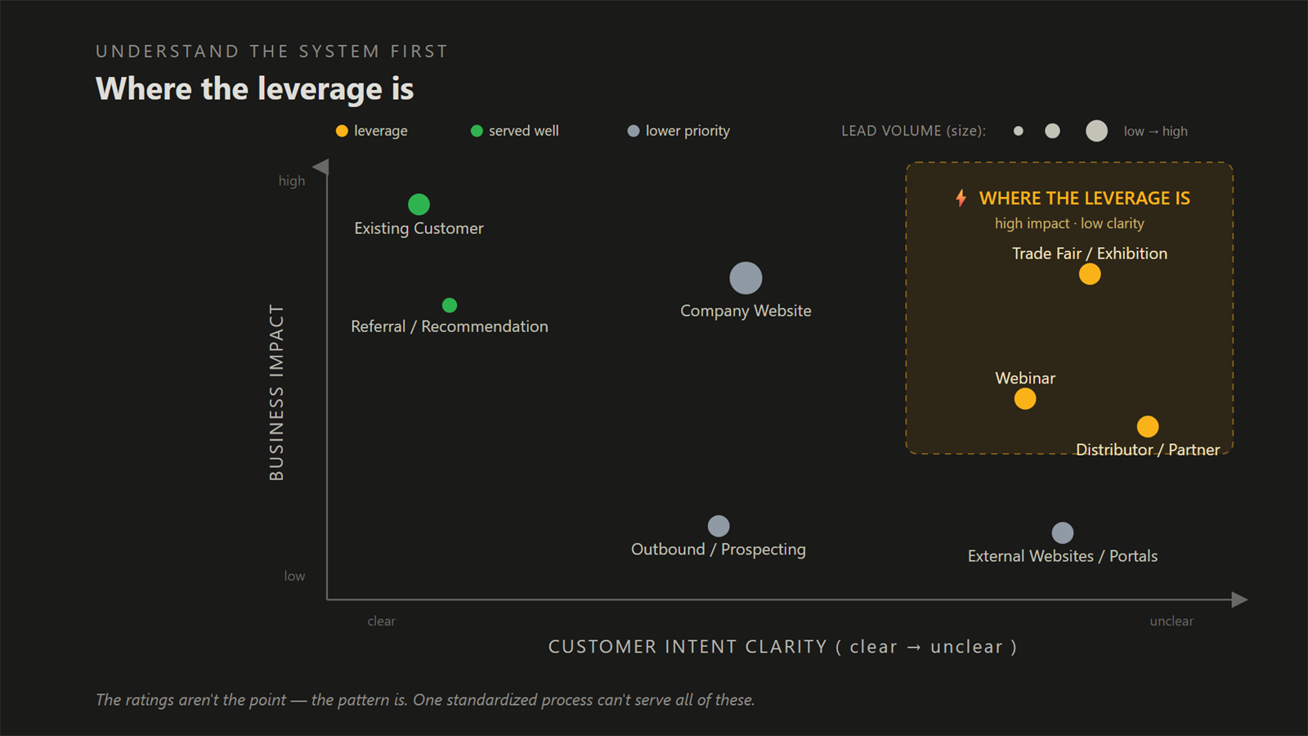
Task: Click the 'Existing Customer' label
Action: (x=419, y=228)
